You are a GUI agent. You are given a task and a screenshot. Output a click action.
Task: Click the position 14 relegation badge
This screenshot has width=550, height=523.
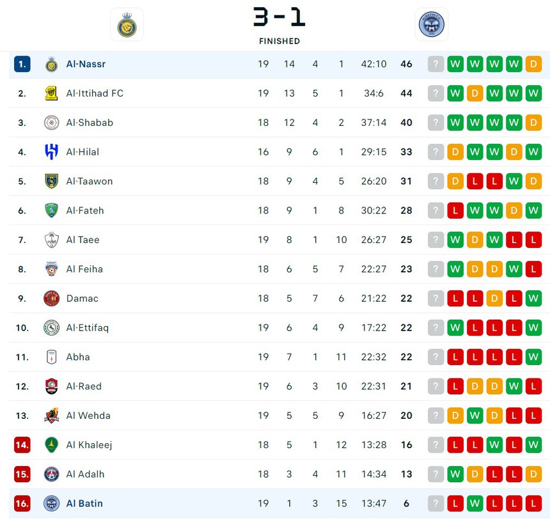(x=22, y=445)
